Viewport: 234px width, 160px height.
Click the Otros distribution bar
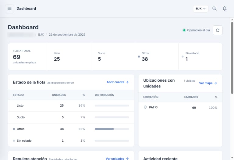click(x=112, y=129)
